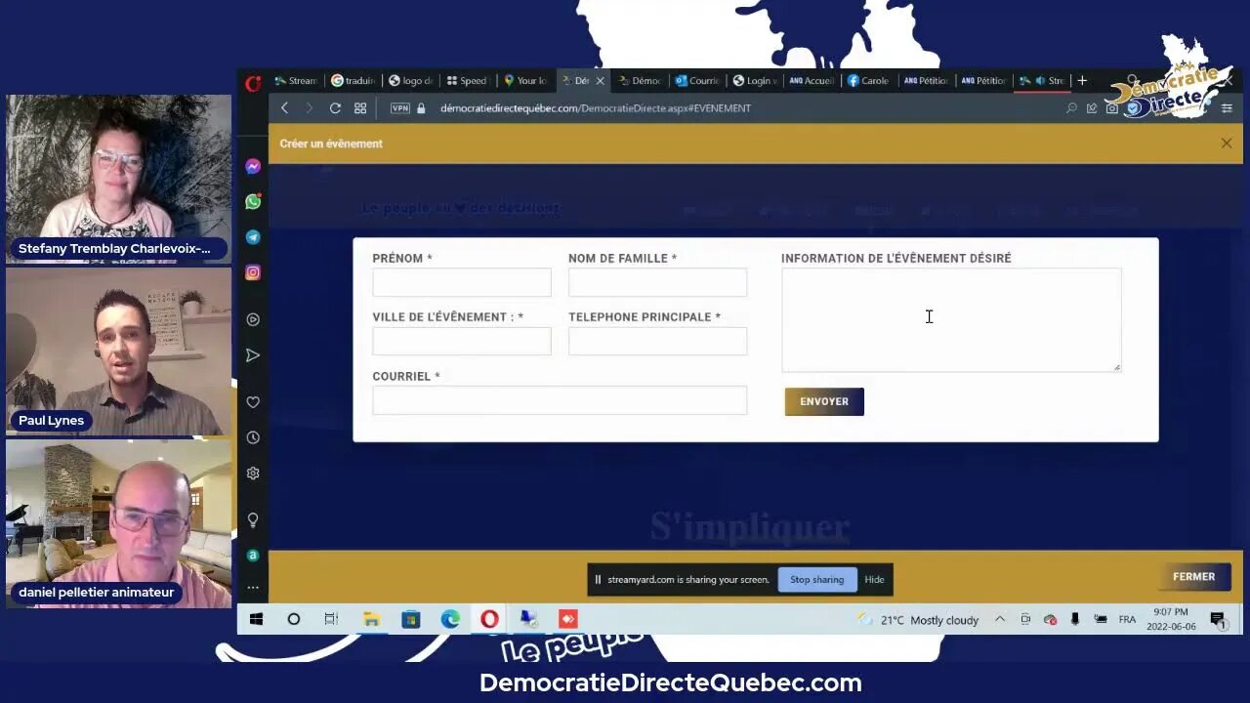Switch to the Login tab
Screen dimensions: 1250x703
755,81
